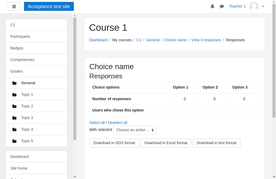Open the messages speech bubble icon
The image size is (276, 179).
(222, 6)
